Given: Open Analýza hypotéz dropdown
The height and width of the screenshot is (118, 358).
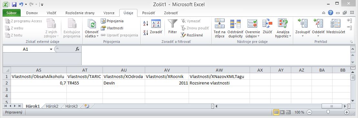Looking at the screenshot, I should 283,34.
